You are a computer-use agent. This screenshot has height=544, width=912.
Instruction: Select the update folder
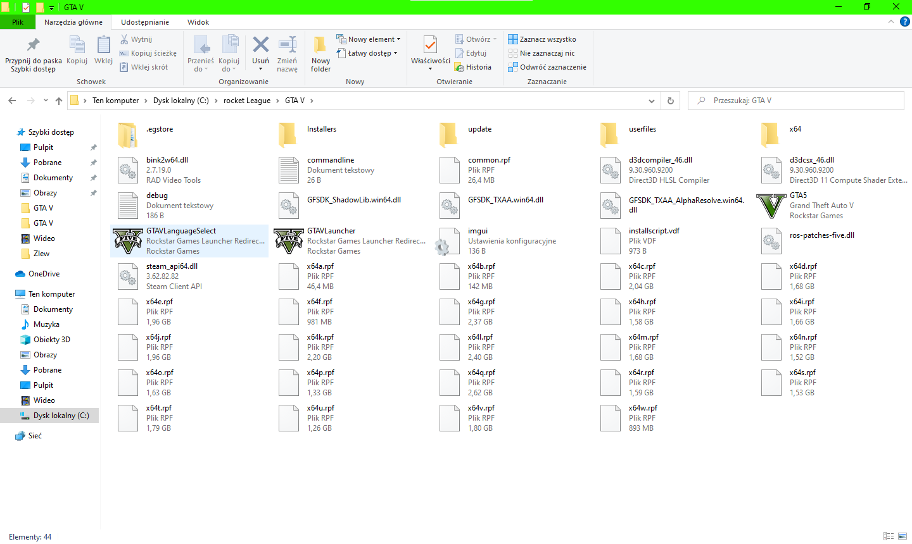510,135
